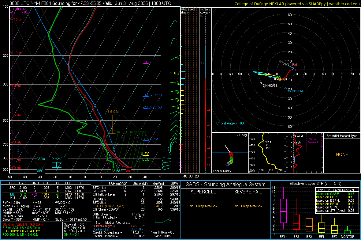The image size is (361, 240).
Task: Click the cyan '680m' label
Action: point(41,159)
